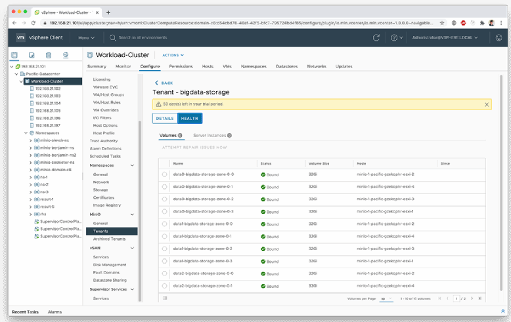Click the page number input box

pos(456,298)
